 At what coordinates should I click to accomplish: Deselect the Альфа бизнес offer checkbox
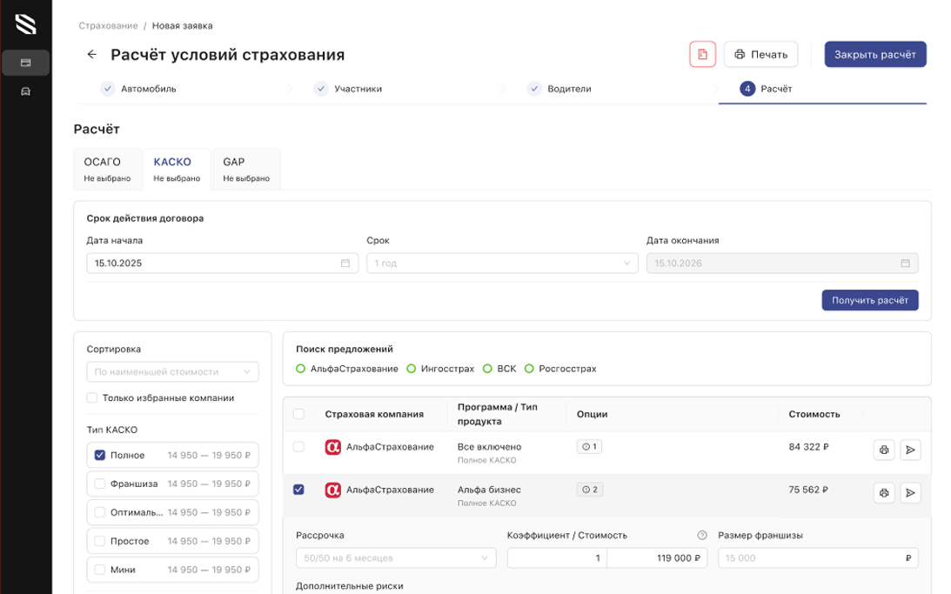(x=298, y=490)
